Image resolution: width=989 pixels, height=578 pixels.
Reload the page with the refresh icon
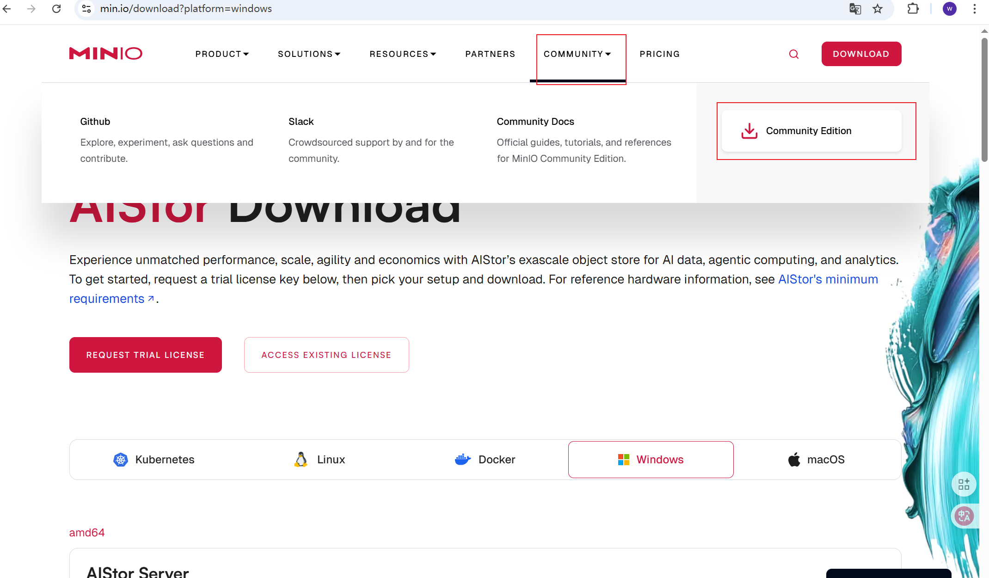(x=56, y=9)
